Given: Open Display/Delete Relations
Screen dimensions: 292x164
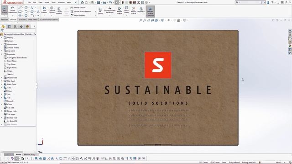Looking at the screenshot, I should pyautogui.click(x=109, y=10).
